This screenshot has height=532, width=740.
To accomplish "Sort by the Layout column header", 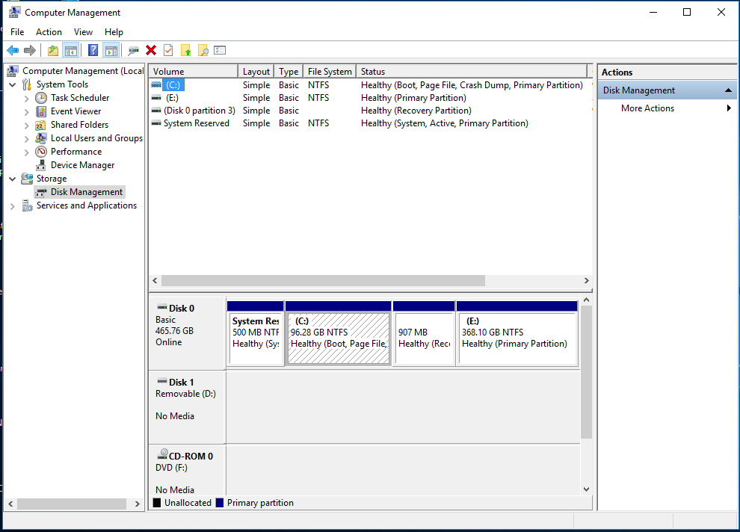I will [x=256, y=71].
